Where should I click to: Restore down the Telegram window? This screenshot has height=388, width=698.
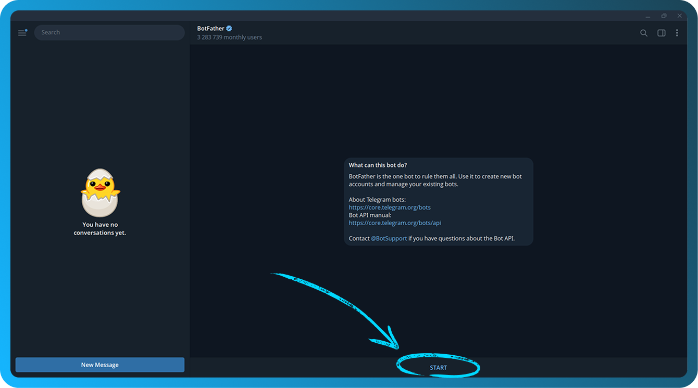point(664,16)
